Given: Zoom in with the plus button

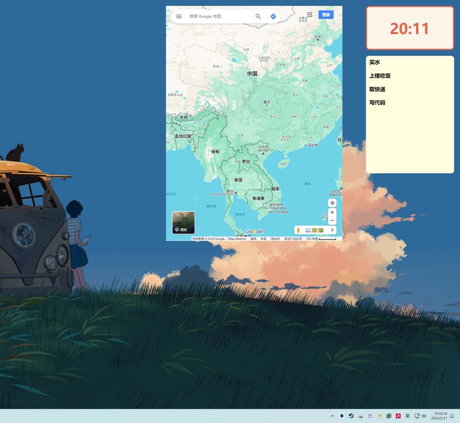Looking at the screenshot, I should tap(332, 212).
